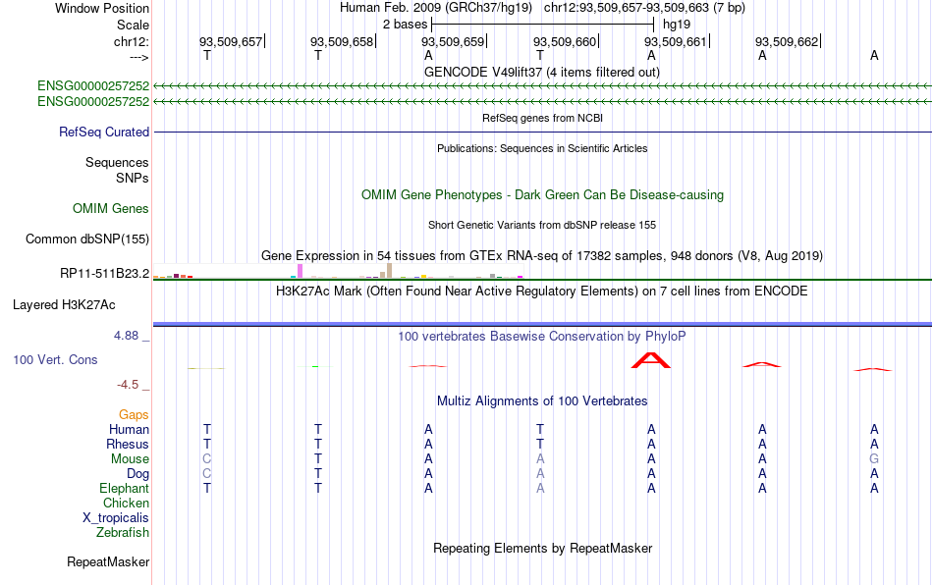Open 100 vertebrates Basewise Conservation title
The image size is (933, 585).
pos(541,336)
